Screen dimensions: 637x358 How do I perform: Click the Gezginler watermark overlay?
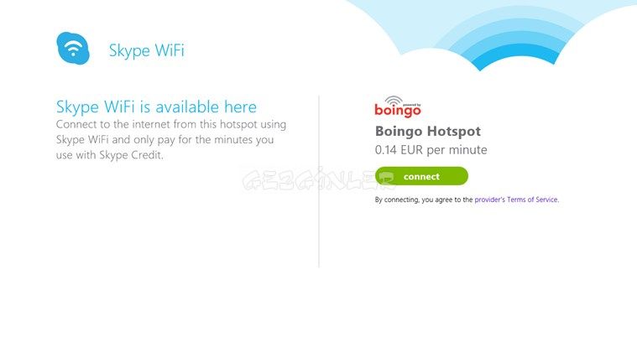pos(317,179)
